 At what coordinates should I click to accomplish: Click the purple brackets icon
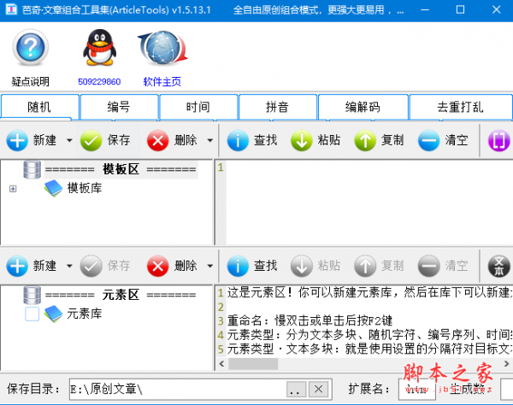coord(499,141)
